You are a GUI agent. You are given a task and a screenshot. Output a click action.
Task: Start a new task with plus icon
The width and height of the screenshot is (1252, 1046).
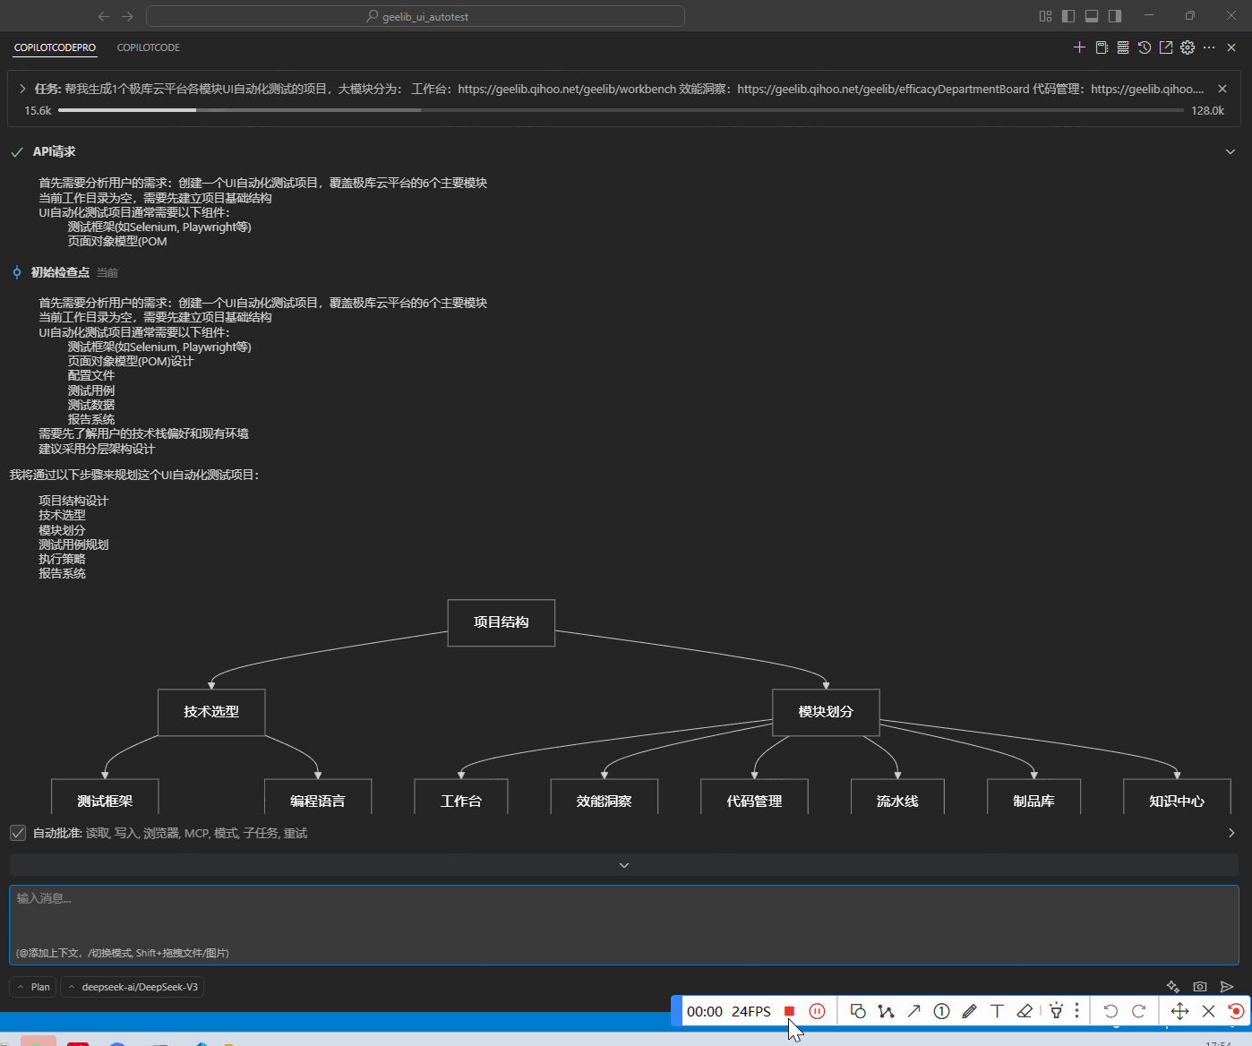(x=1079, y=47)
